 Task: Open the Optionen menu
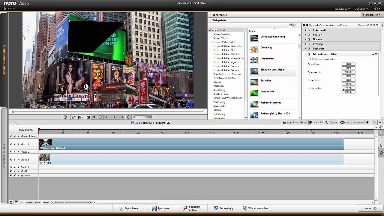tap(361, 9)
